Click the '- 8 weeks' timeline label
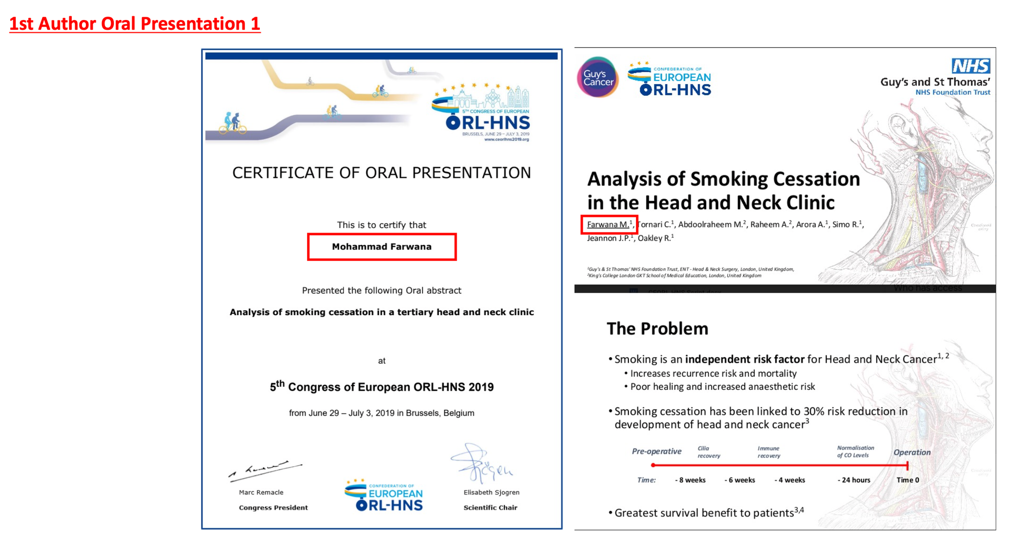The width and height of the screenshot is (1025, 558). tap(690, 480)
